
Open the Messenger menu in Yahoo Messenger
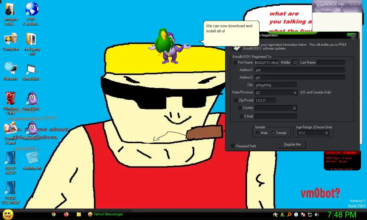point(323,9)
